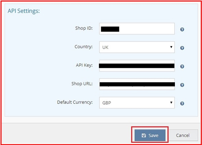Open the Default Currency help icon
Screen dimensions: 202x145
[182, 104]
